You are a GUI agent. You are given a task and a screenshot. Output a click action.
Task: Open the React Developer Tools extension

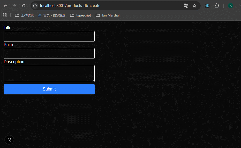pyautogui.click(x=207, y=6)
